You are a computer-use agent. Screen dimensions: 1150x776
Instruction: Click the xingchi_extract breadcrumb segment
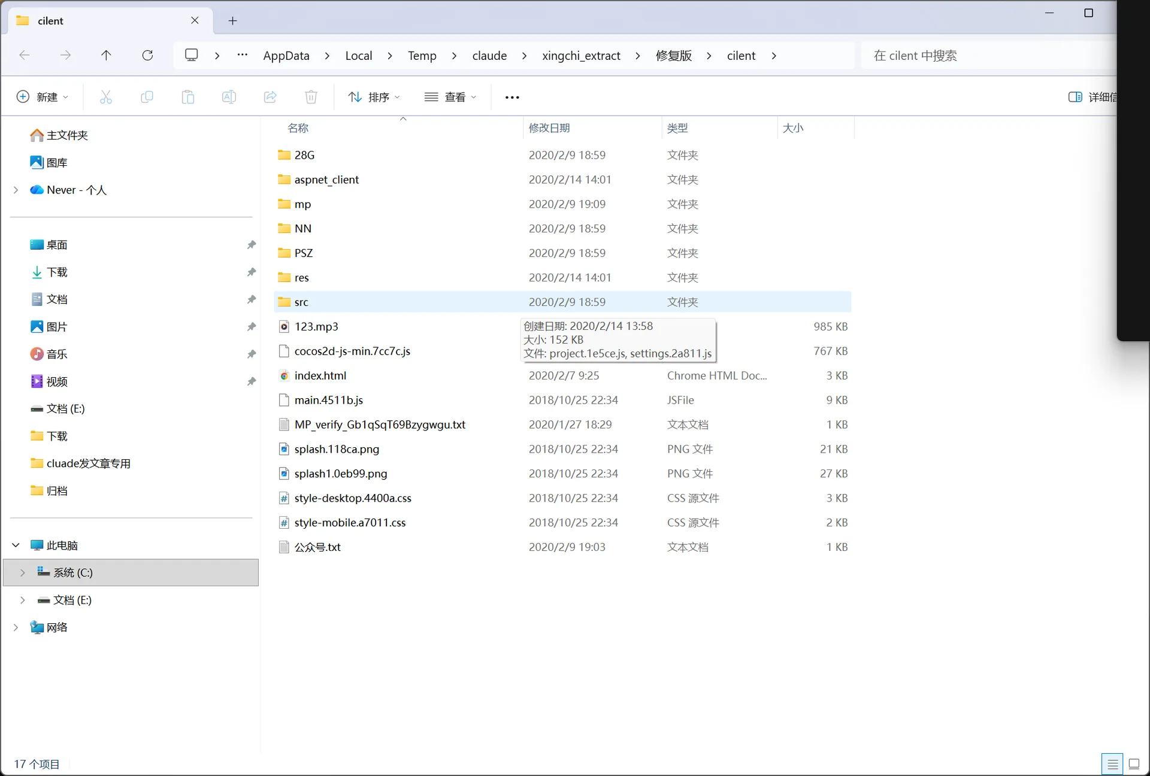(581, 56)
